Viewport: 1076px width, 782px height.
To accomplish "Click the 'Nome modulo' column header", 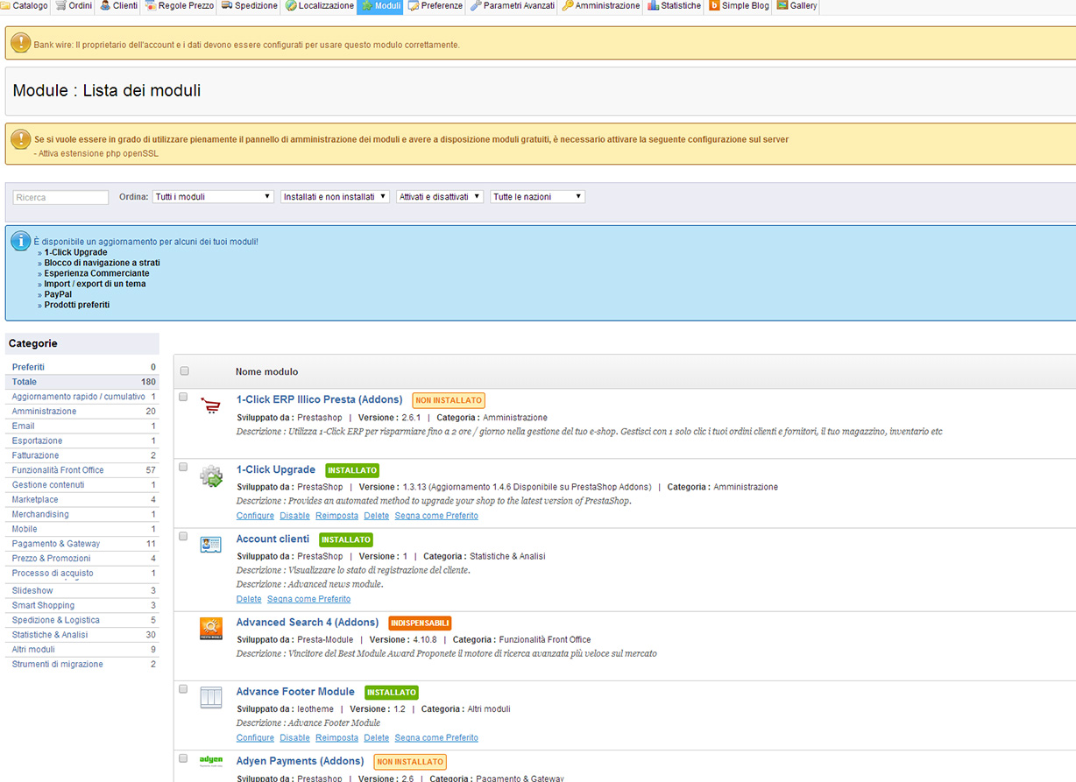I will click(266, 372).
